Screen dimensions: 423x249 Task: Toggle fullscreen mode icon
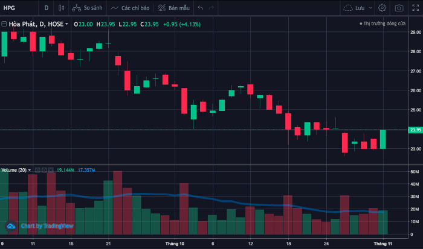coord(417,8)
